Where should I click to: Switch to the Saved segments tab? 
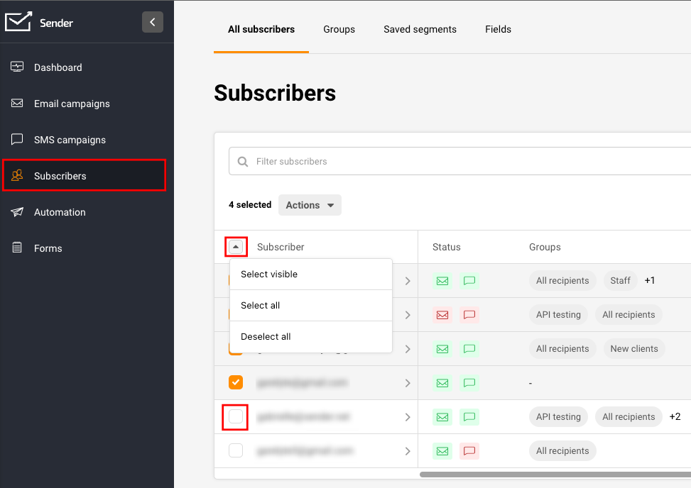click(x=420, y=29)
